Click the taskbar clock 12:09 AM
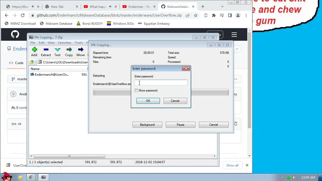The width and height of the screenshot is (322, 181). pyautogui.click(x=308, y=177)
